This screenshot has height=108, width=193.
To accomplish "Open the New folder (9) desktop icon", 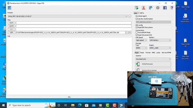I will click(185, 43).
